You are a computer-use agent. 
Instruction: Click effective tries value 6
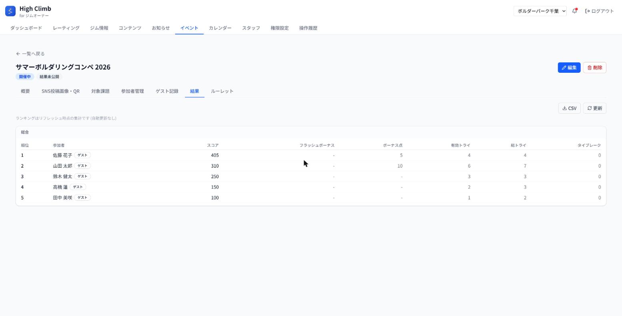(469, 166)
